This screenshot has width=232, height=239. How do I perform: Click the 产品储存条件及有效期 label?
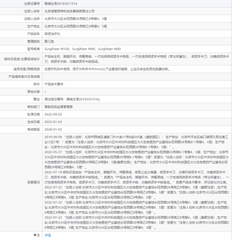click(x=24, y=77)
